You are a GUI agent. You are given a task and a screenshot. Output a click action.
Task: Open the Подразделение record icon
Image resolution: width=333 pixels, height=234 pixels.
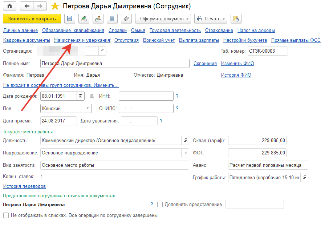tap(186, 153)
